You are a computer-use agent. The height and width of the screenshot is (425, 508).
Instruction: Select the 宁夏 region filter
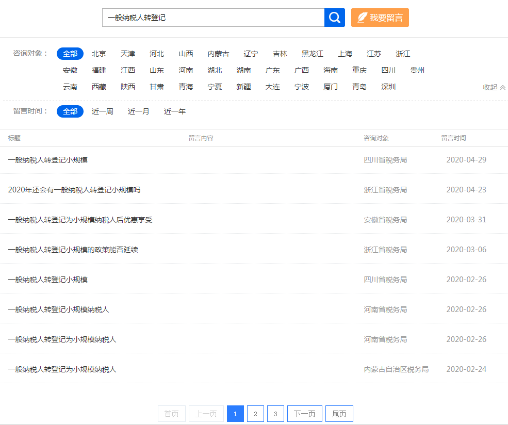(215, 87)
